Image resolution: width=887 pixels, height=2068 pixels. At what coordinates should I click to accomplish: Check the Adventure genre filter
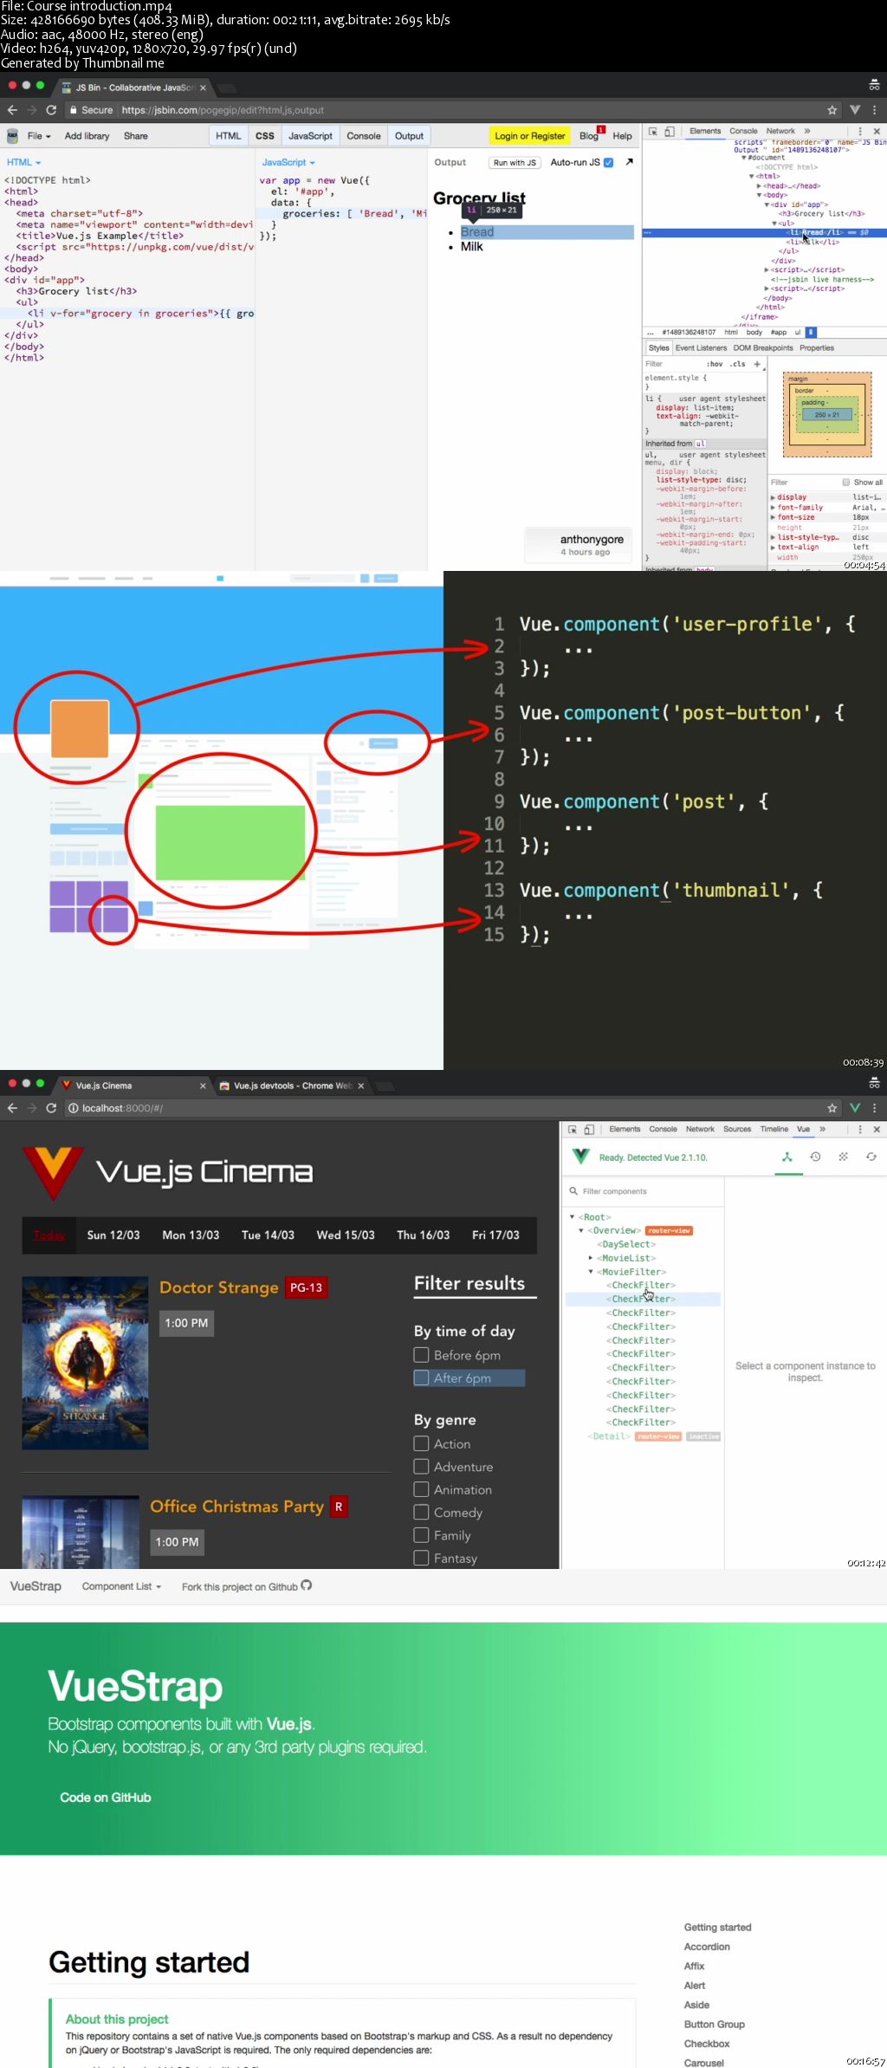click(x=422, y=1467)
